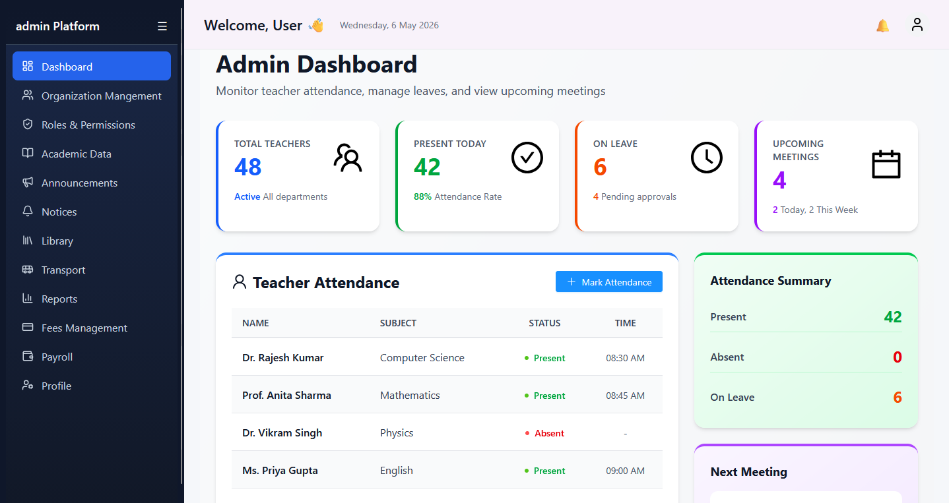Open notifications bell in header
The height and width of the screenshot is (503, 949).
click(882, 26)
